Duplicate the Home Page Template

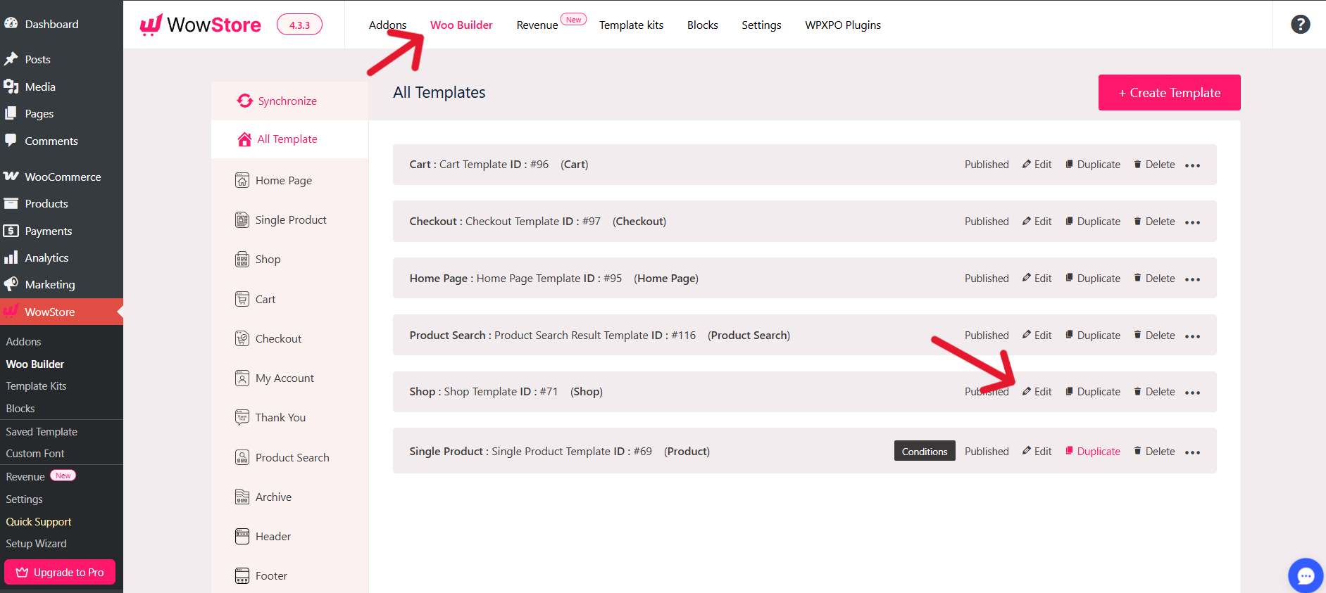(1092, 279)
